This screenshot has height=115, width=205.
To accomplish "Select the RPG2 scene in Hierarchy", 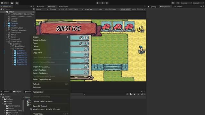I will click(12, 12).
